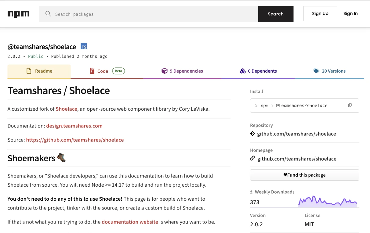Screen dimensions: 370x233
Task: Click the homepage link chain icon
Action: coord(252,159)
